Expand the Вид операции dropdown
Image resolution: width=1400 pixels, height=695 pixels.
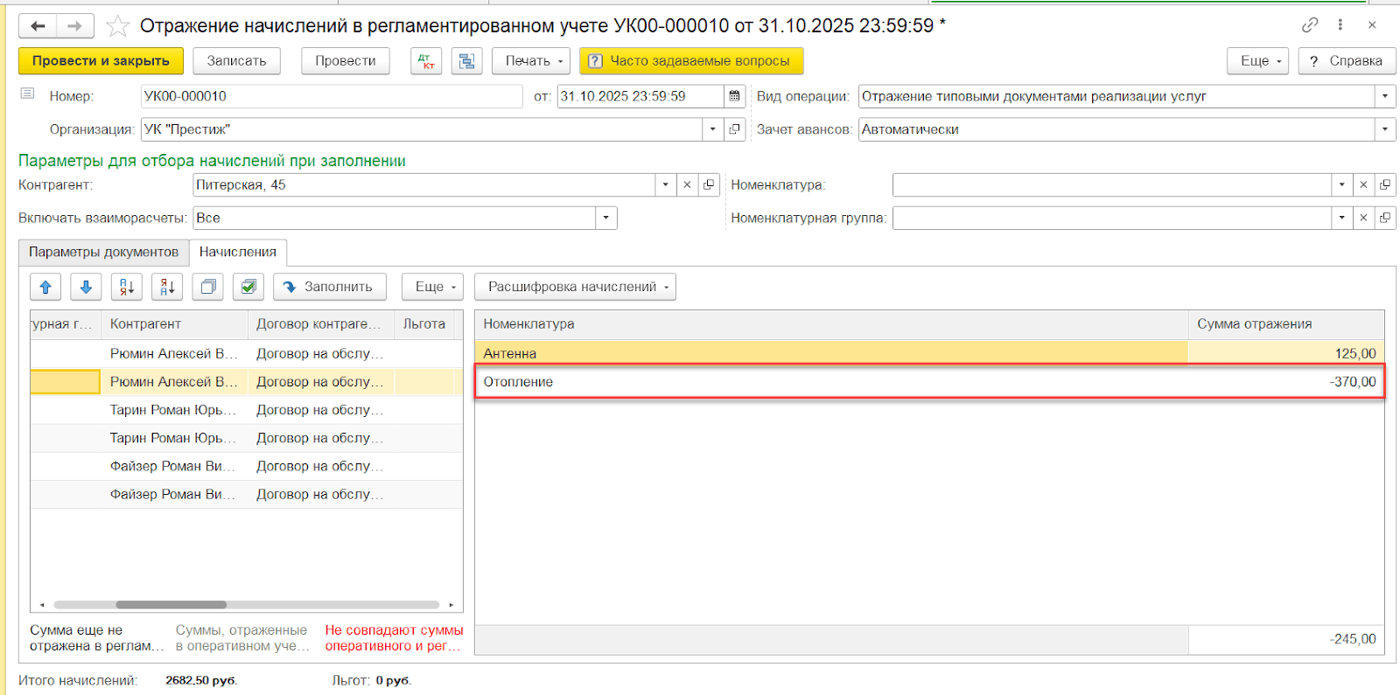(1384, 96)
